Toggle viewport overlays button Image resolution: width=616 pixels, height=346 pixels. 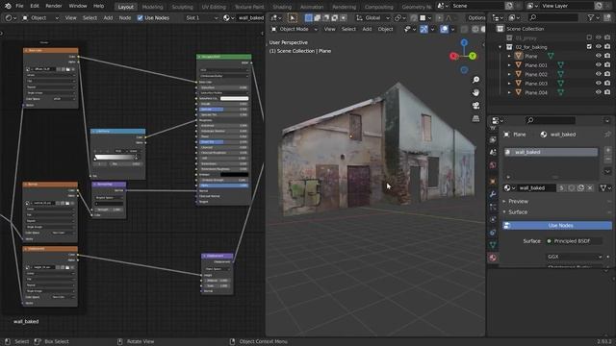click(444, 29)
